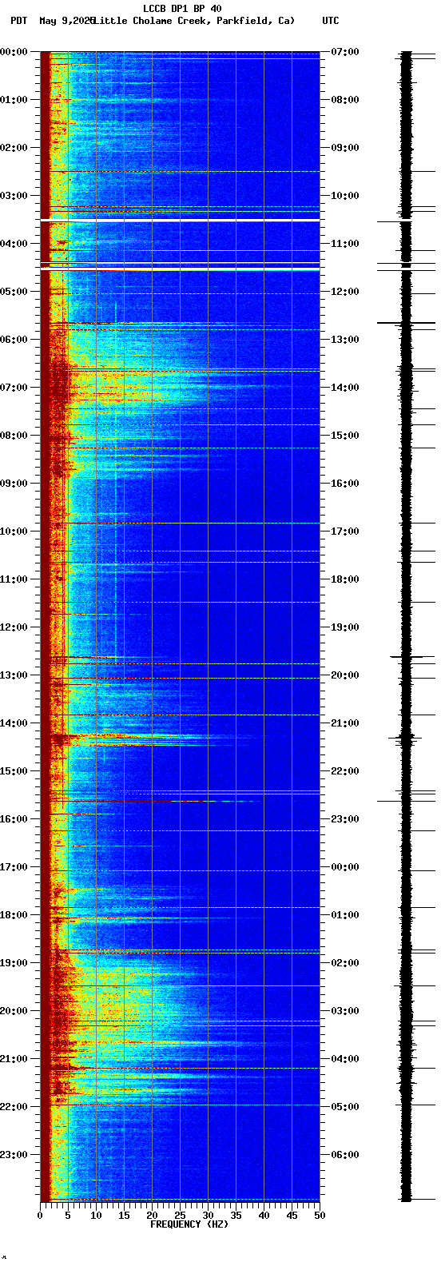Click the 'UTC' timezone label
Screen dimensions: 441x1266
point(331,21)
